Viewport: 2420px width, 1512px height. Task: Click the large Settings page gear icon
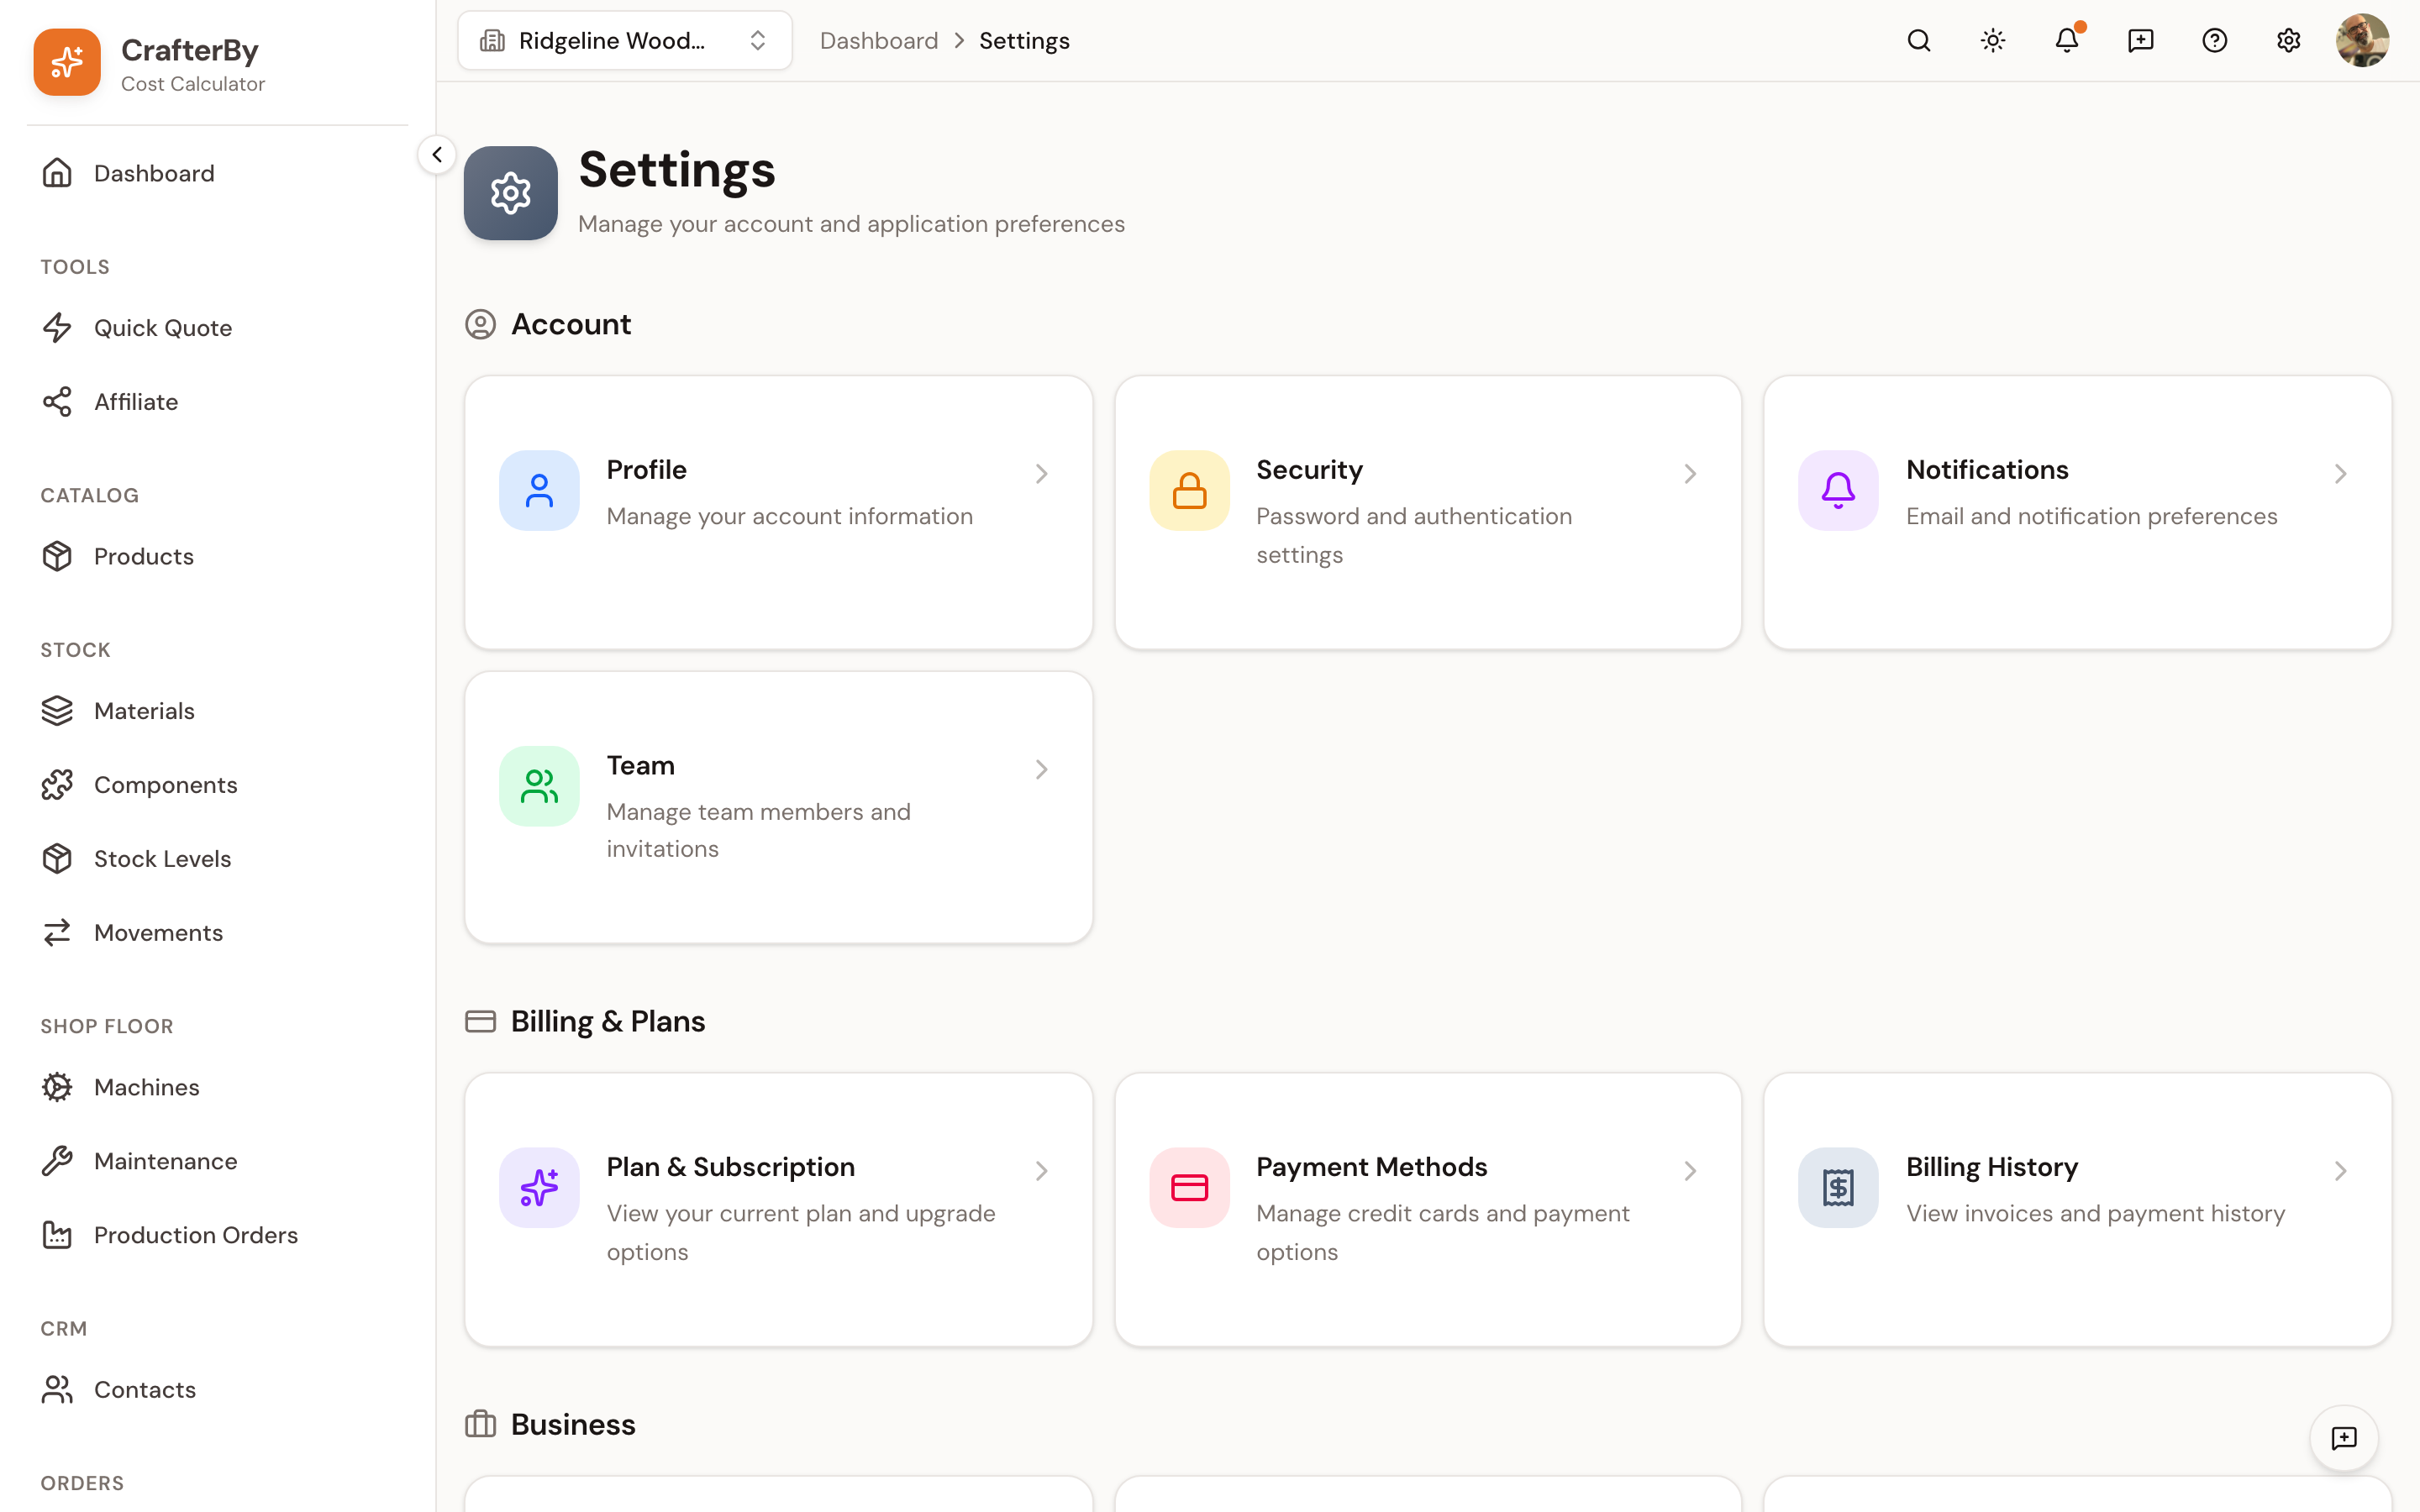(x=511, y=193)
